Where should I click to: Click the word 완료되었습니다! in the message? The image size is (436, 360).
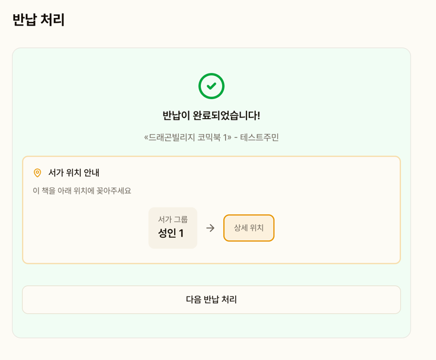pos(226,116)
